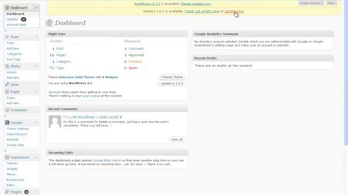Open Theme Settings under Genesis

(17, 129)
